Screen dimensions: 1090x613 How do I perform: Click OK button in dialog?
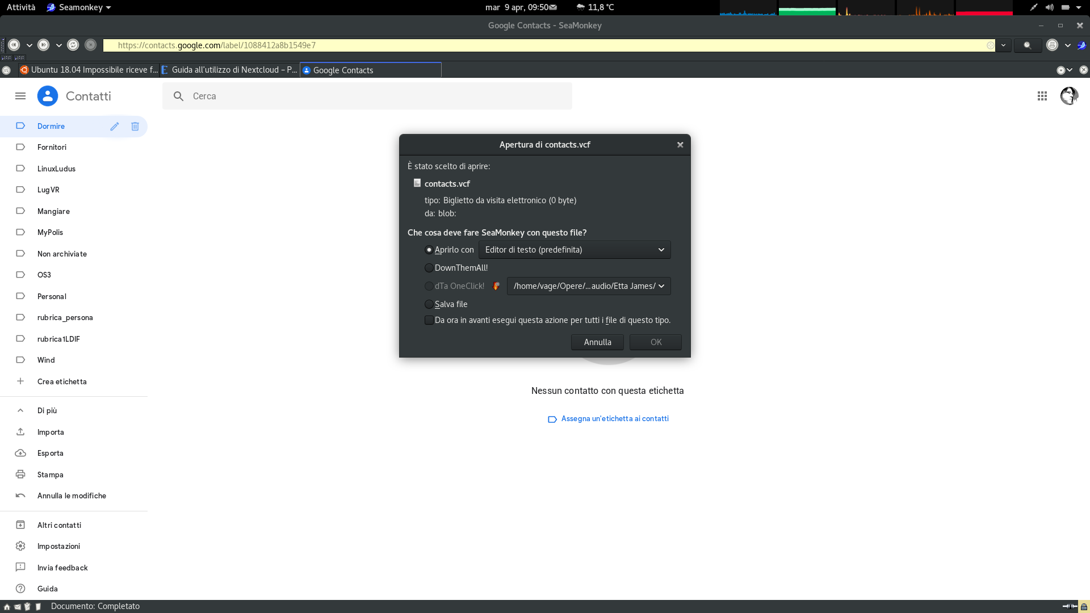coord(656,342)
